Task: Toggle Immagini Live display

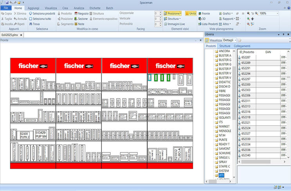Action: tap(174, 24)
